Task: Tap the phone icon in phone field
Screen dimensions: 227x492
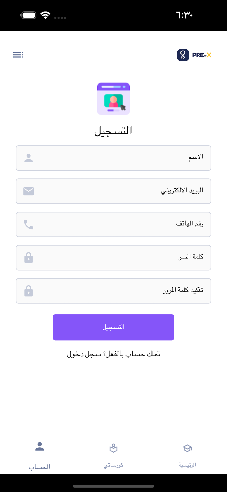Action: tap(28, 225)
